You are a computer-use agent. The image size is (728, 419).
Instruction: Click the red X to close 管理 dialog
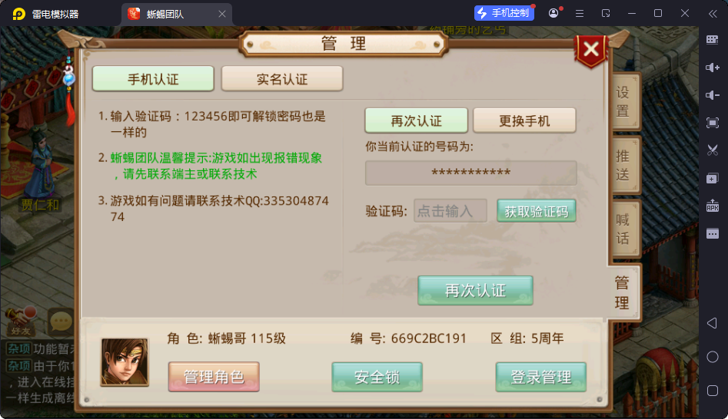click(591, 49)
